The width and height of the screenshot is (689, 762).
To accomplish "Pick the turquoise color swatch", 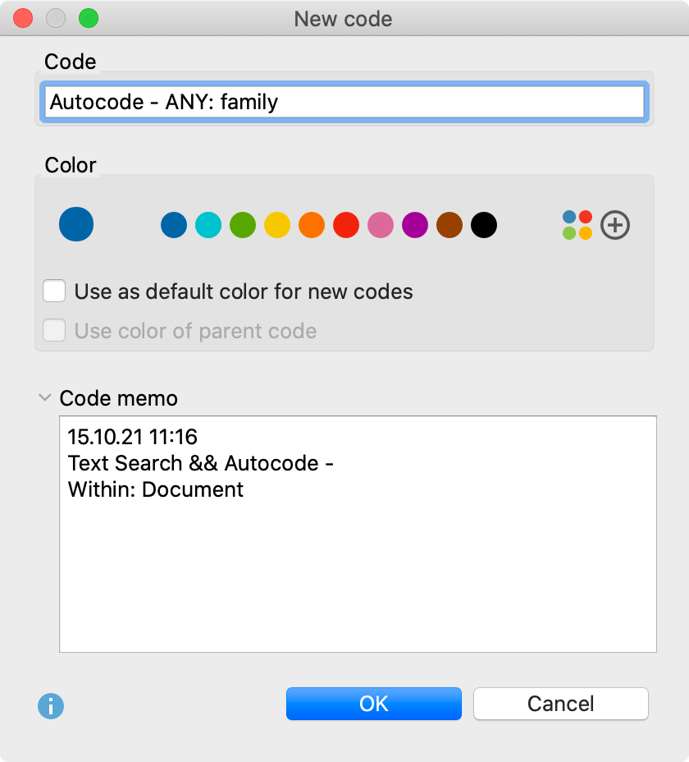I will pyautogui.click(x=208, y=225).
